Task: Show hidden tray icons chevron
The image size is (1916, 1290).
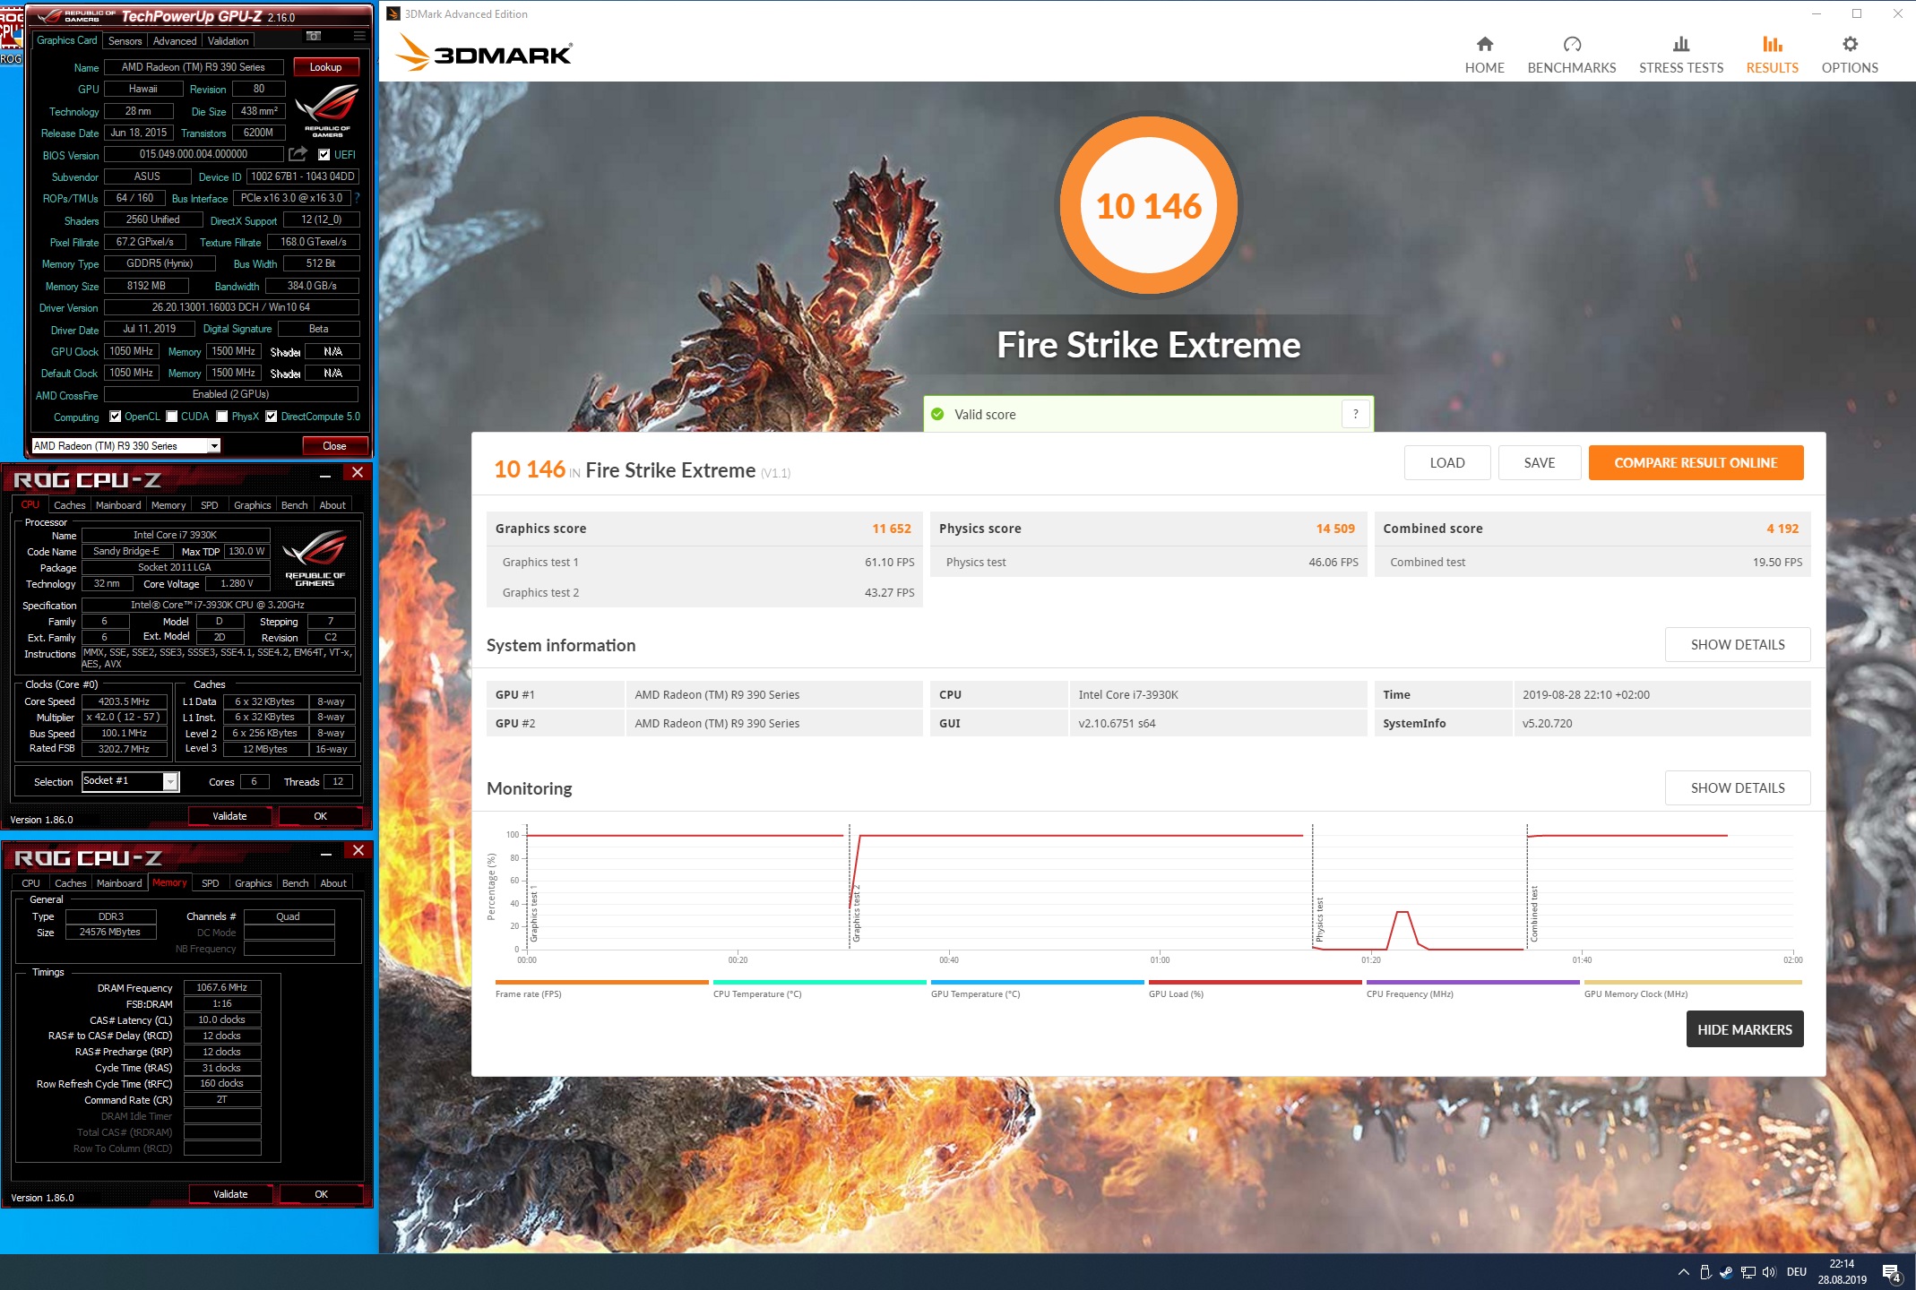Action: tap(1684, 1272)
